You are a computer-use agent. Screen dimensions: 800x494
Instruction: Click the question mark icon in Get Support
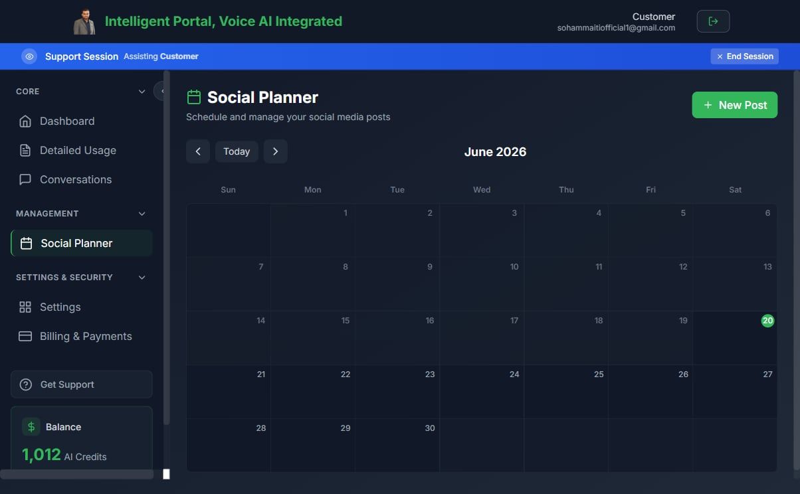coord(26,384)
